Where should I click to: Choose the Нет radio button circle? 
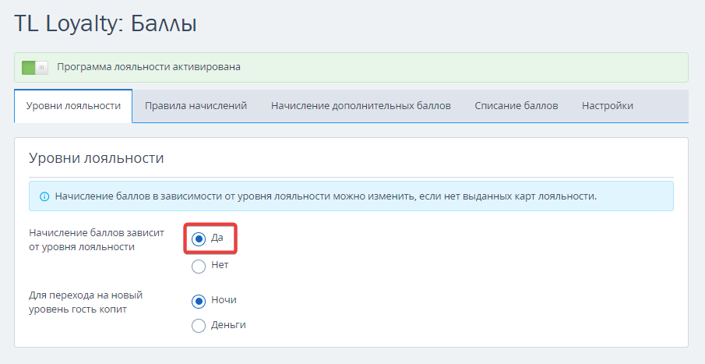[199, 267]
